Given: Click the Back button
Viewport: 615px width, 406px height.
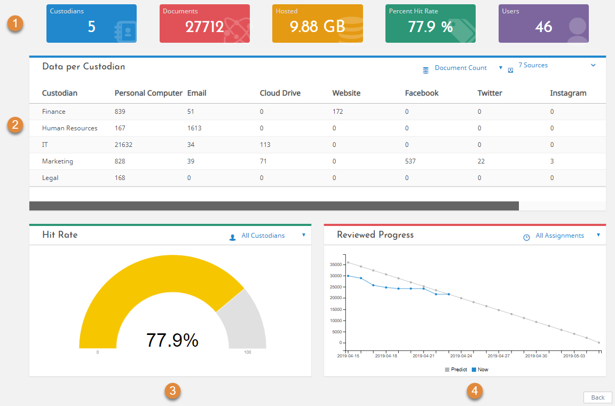Looking at the screenshot, I should pyautogui.click(x=597, y=397).
